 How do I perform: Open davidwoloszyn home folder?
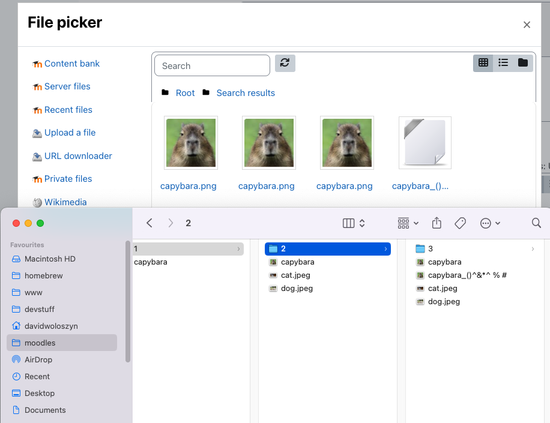pos(62,326)
